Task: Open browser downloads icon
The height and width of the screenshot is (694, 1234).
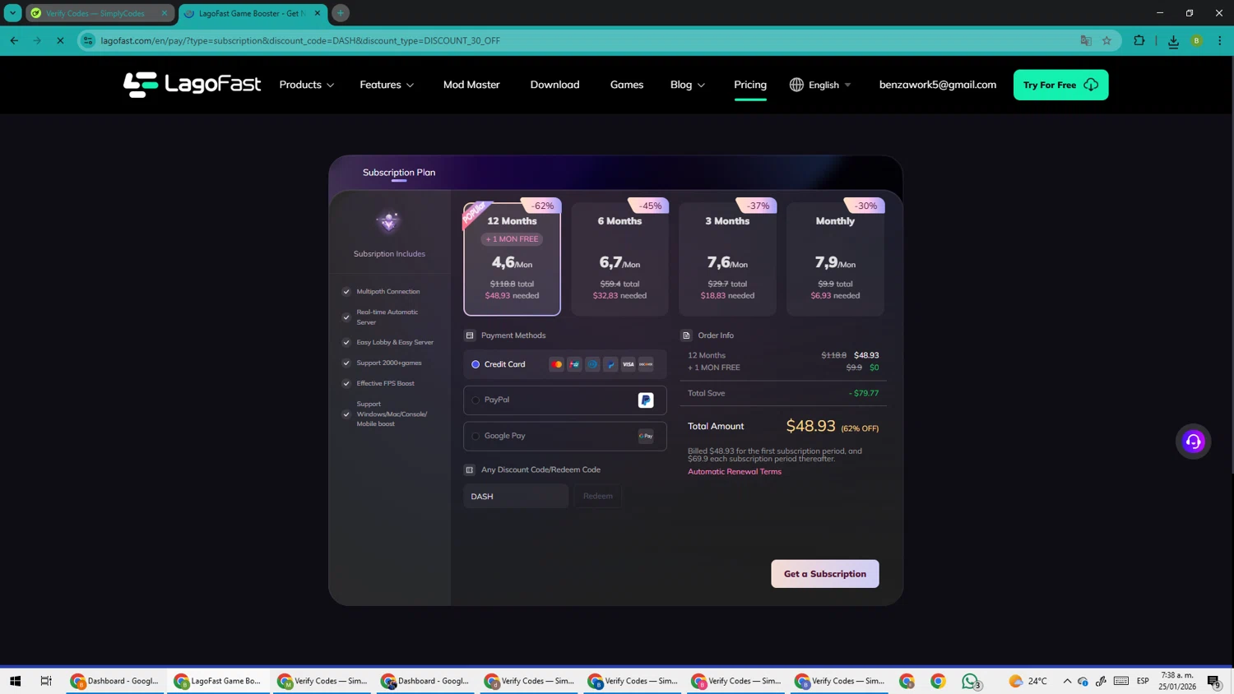Action: tap(1173, 41)
